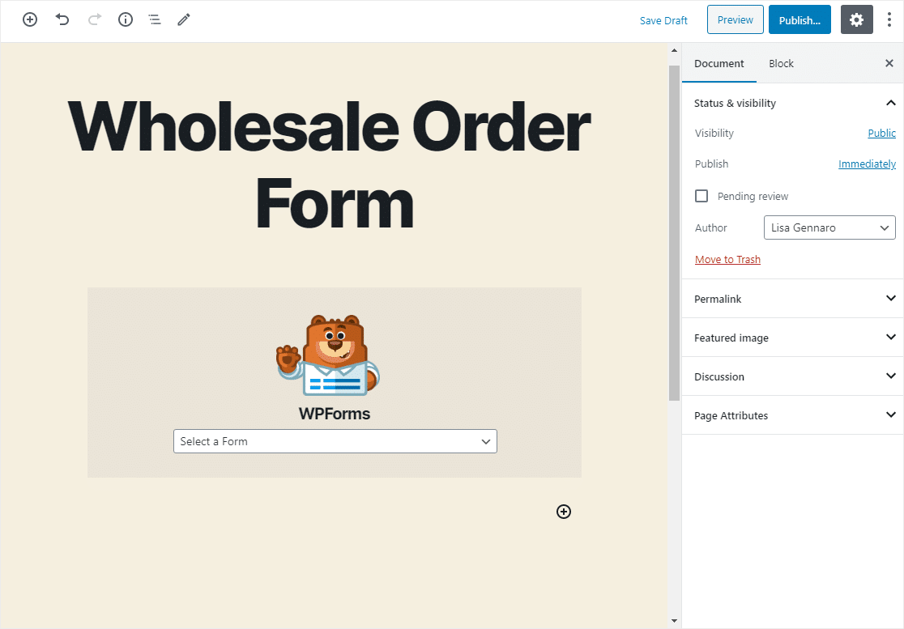The image size is (904, 629).
Task: Check the Pending review checkbox
Action: click(x=701, y=196)
